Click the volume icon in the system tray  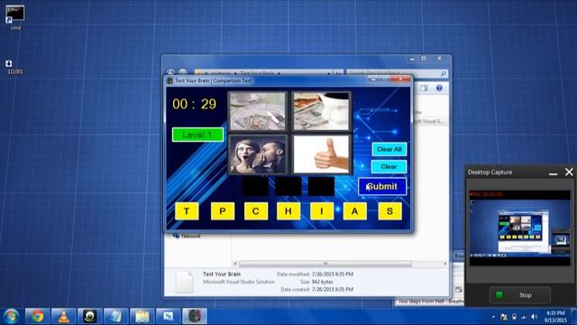[535, 317]
